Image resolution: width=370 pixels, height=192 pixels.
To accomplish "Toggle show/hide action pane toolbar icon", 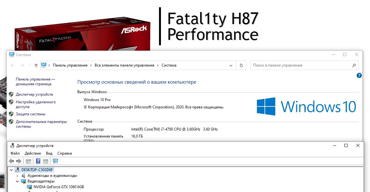I will [46, 161].
